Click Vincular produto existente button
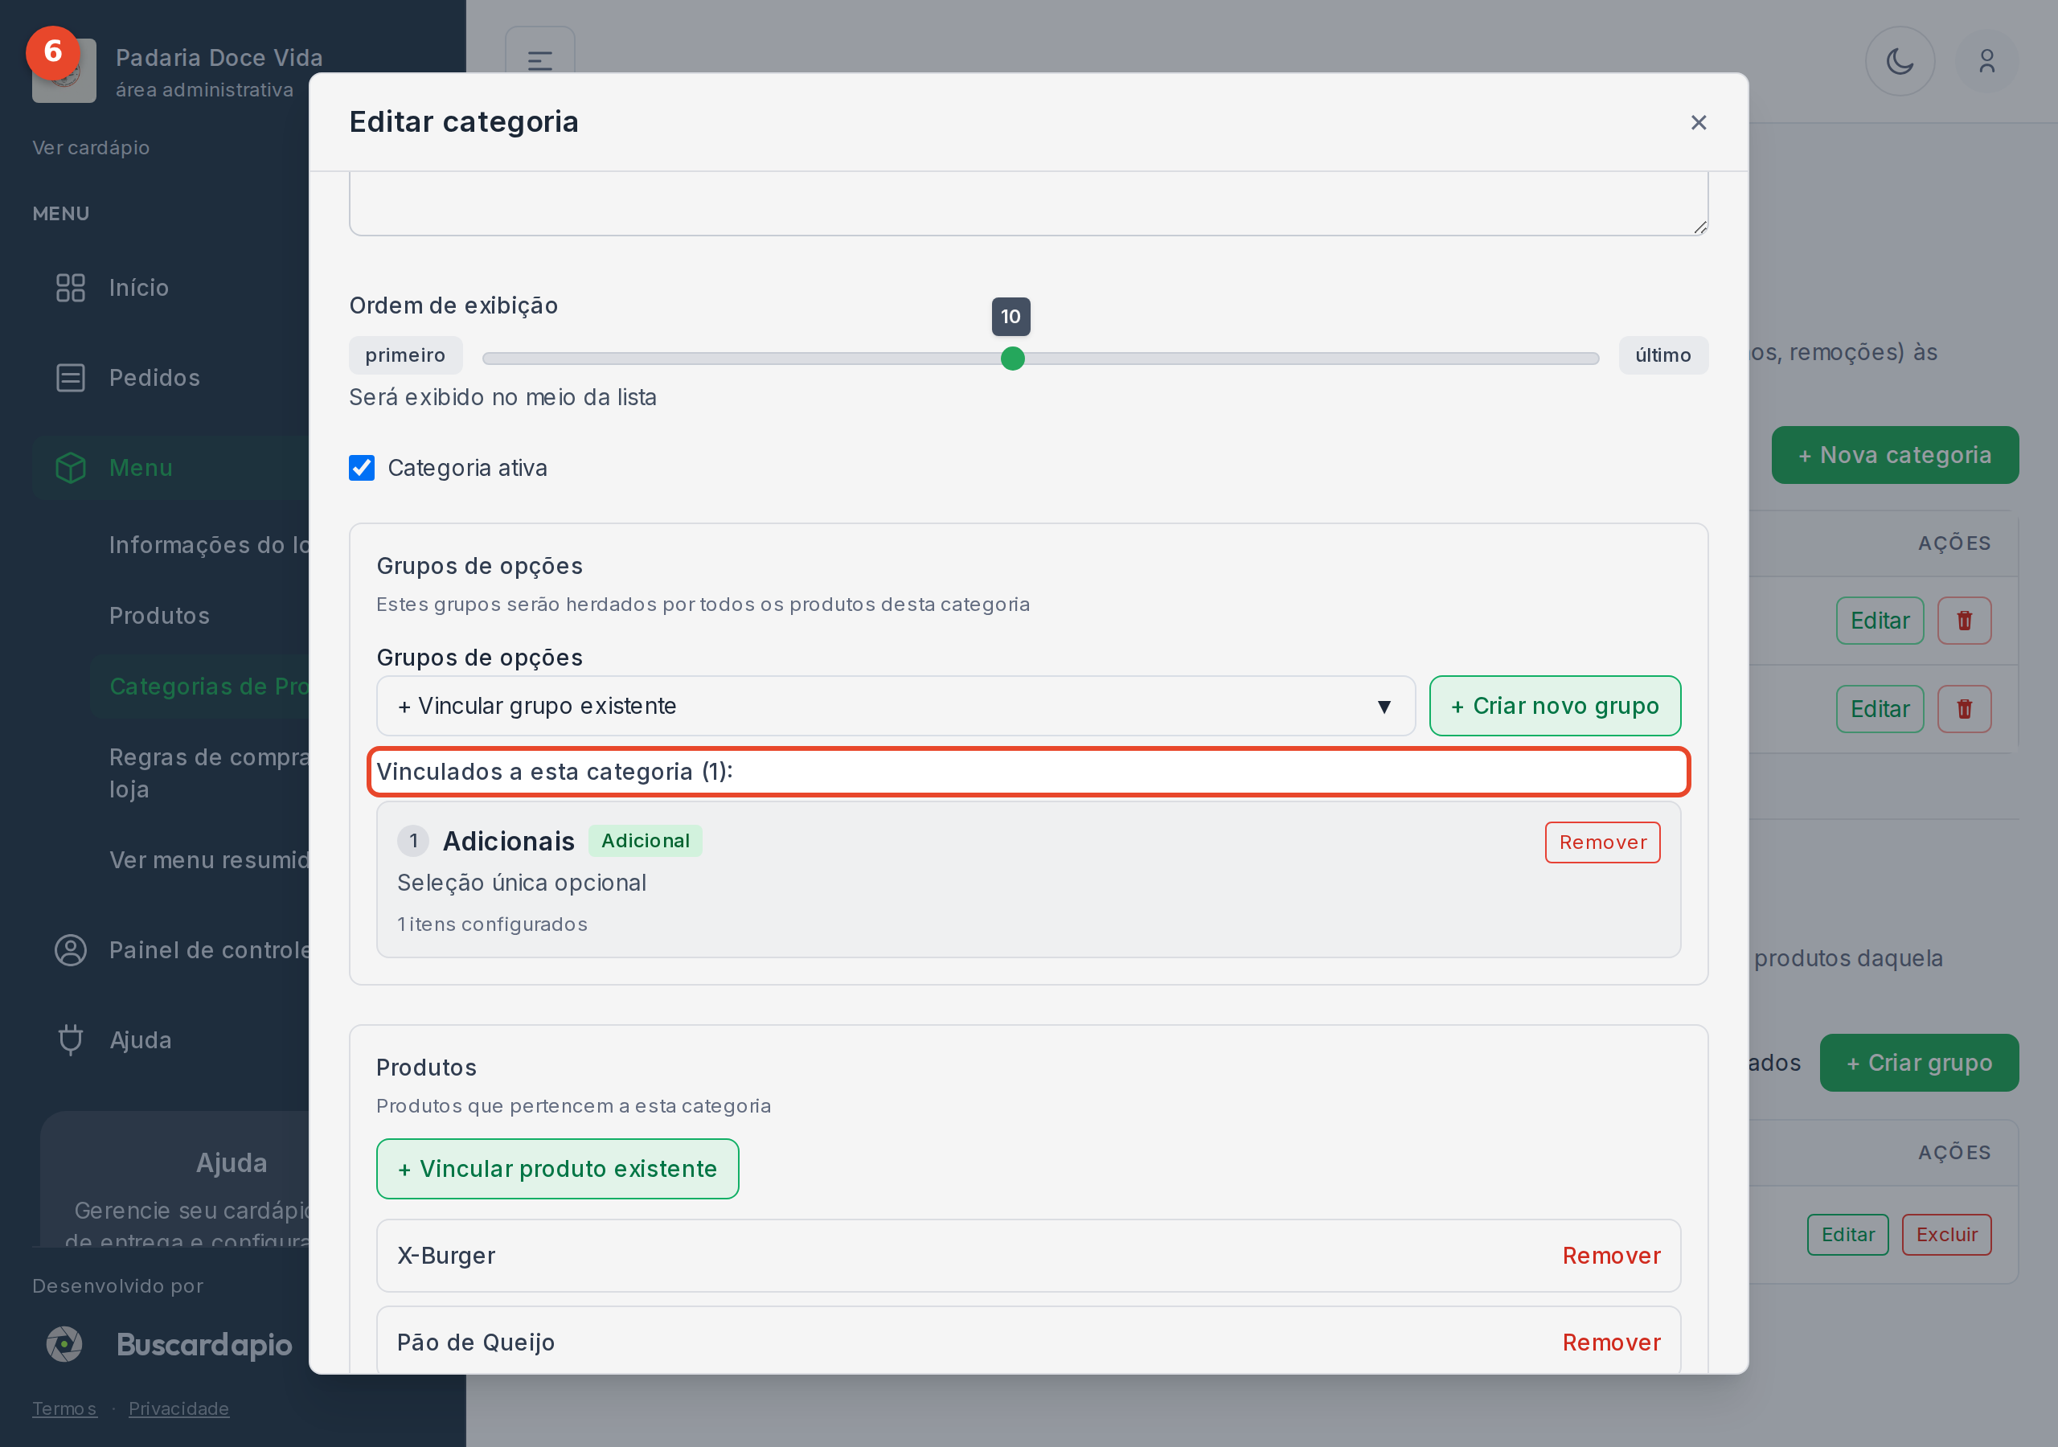The height and width of the screenshot is (1447, 2058). [x=558, y=1169]
